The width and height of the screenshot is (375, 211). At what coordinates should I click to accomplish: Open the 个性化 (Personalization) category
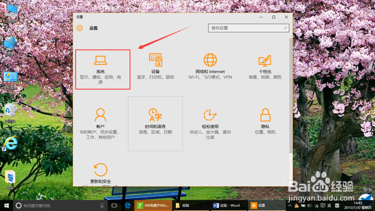point(265,67)
